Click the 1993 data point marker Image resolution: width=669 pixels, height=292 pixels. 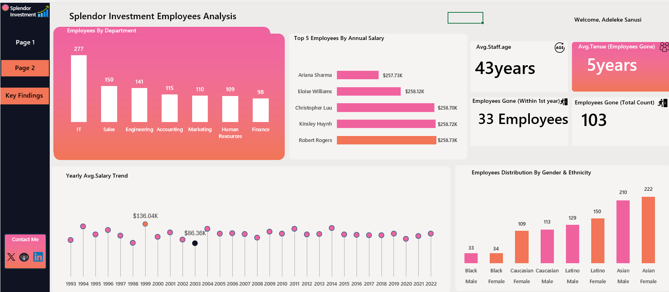[71, 240]
